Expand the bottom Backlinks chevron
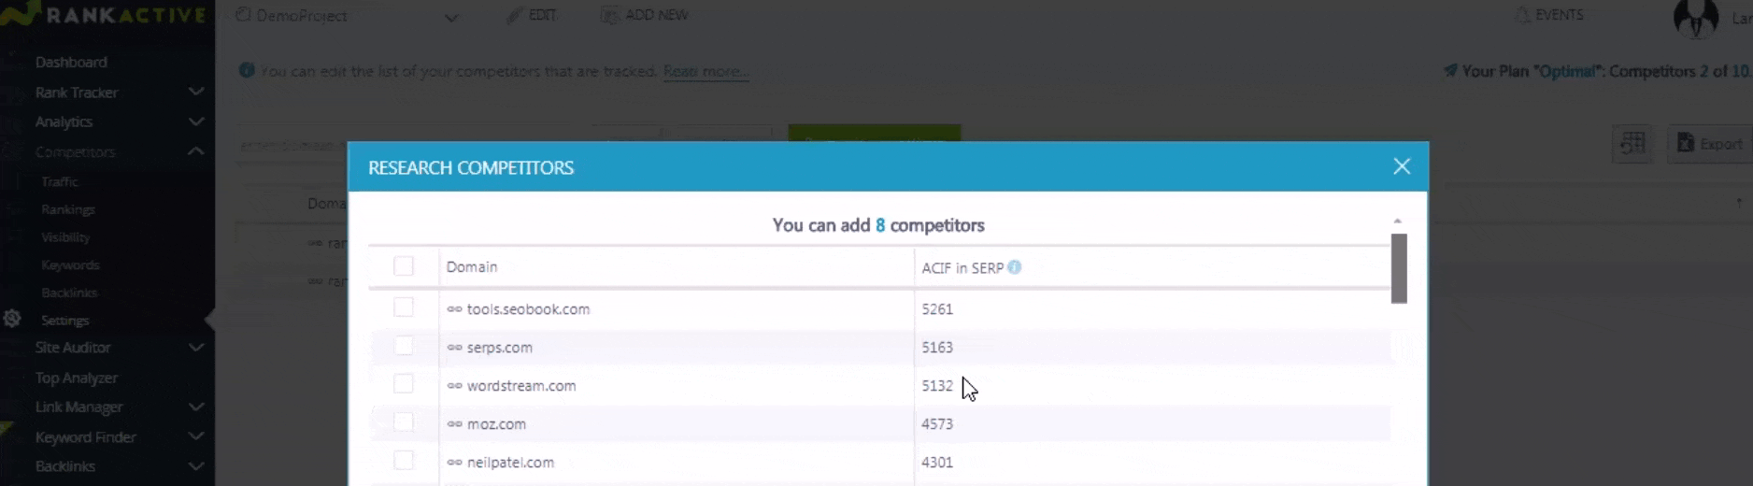 click(196, 465)
